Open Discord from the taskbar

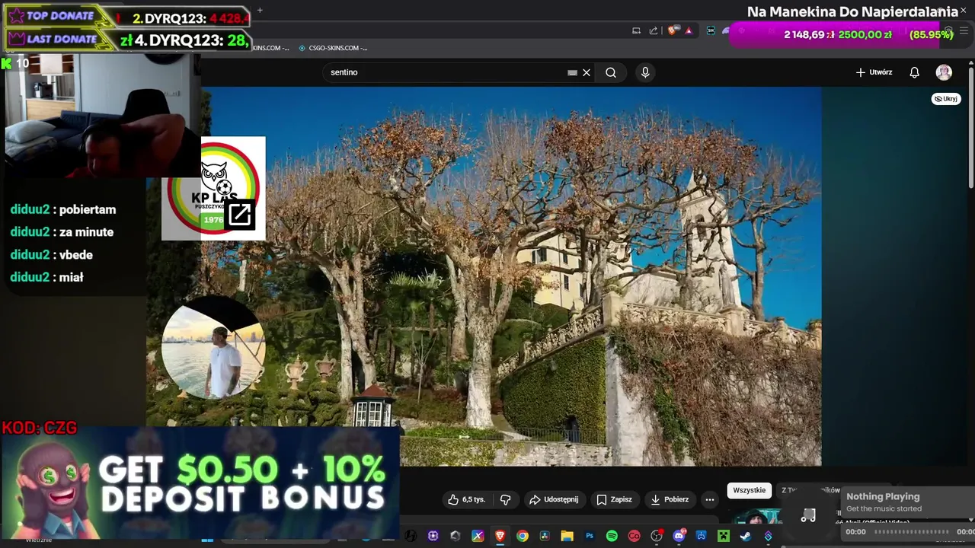(x=679, y=536)
